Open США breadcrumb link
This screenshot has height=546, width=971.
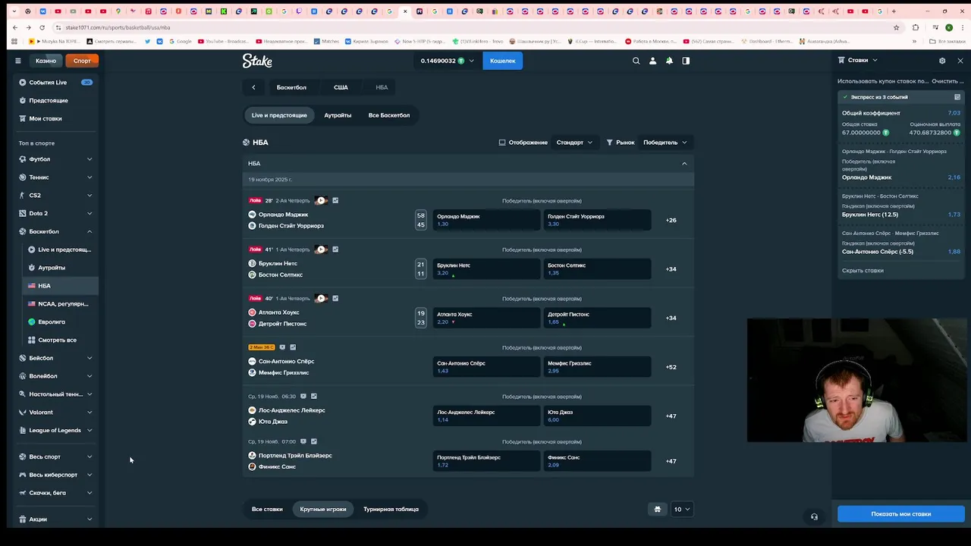pyautogui.click(x=341, y=87)
